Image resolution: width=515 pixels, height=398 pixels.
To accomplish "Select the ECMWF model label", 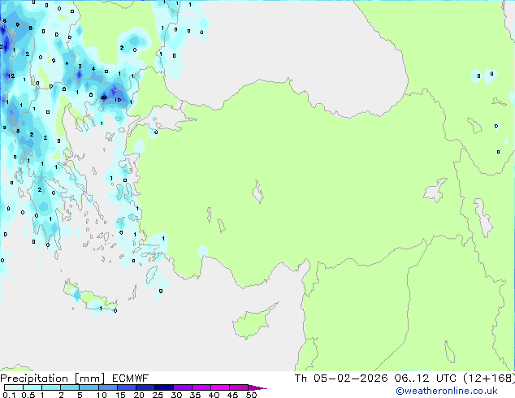I will tap(125, 378).
